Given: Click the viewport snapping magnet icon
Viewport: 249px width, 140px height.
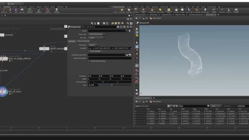Looking at the screenshot, I should tap(137, 82).
